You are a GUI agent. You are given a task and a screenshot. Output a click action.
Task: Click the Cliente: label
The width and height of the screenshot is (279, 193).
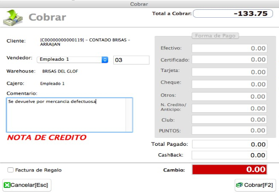pyautogui.click(x=16, y=41)
